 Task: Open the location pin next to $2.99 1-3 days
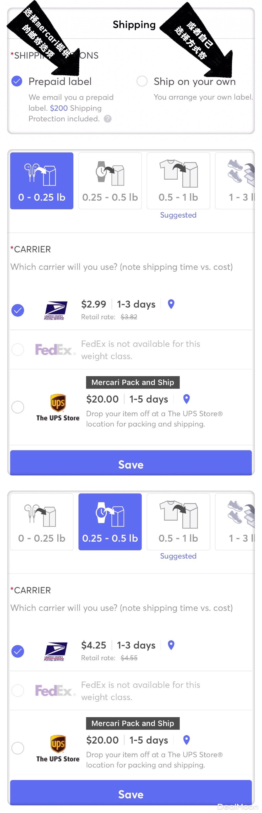coord(171,304)
